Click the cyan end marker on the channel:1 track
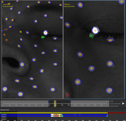 107,116
